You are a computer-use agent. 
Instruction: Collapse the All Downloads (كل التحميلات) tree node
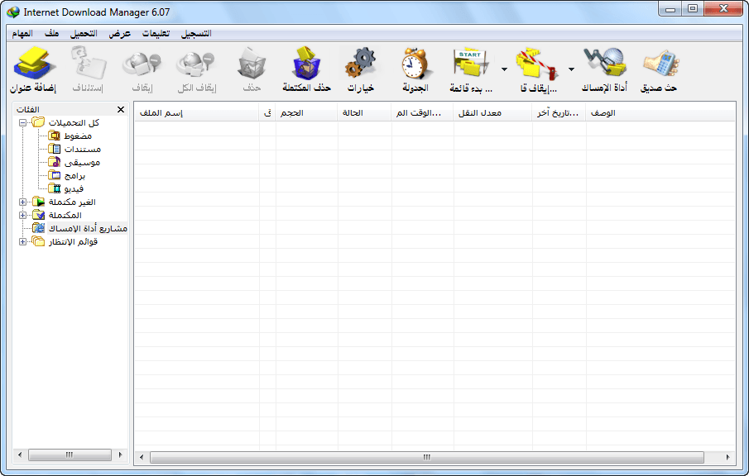pos(22,122)
